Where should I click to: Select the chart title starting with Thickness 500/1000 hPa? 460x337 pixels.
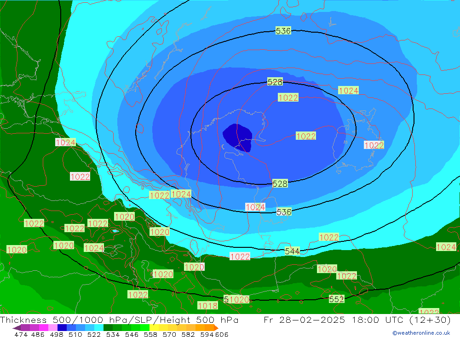tap(119, 320)
